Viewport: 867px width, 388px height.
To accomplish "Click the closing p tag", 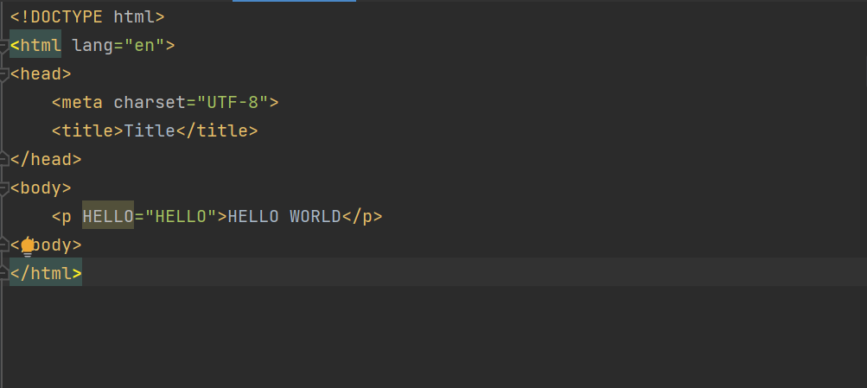I will click(362, 216).
